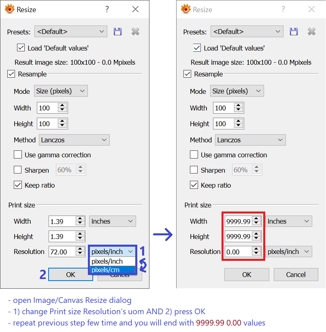This screenshot has height=332, width=326.
Task: Close the left Resize dialog
Action: coord(135,9)
